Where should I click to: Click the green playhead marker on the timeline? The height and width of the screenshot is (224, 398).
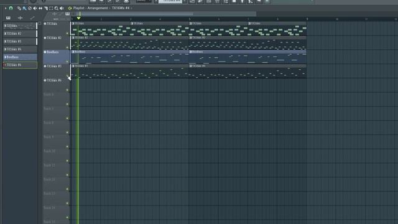tap(79, 18)
